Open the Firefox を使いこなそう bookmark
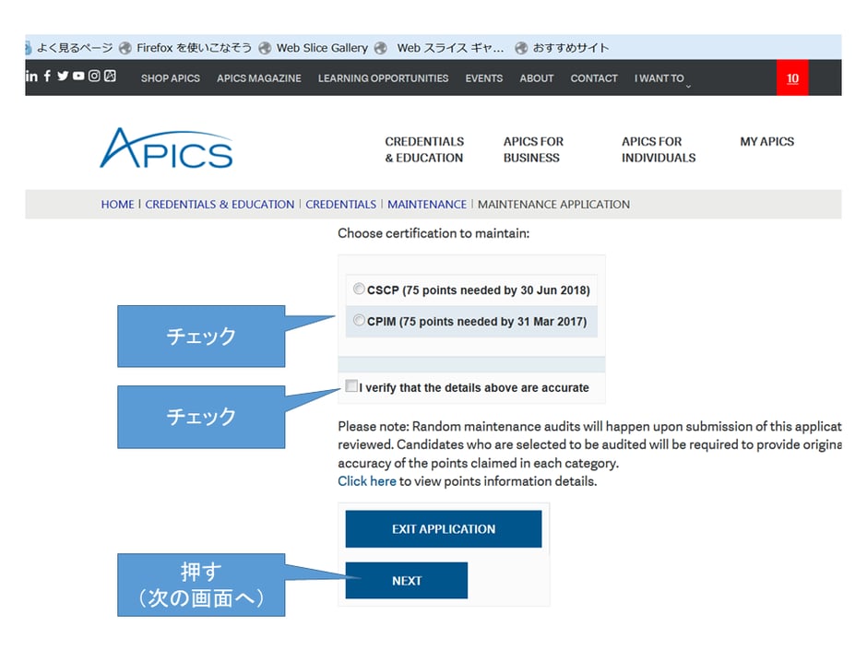Viewport: 867px width, 650px height. click(186, 48)
